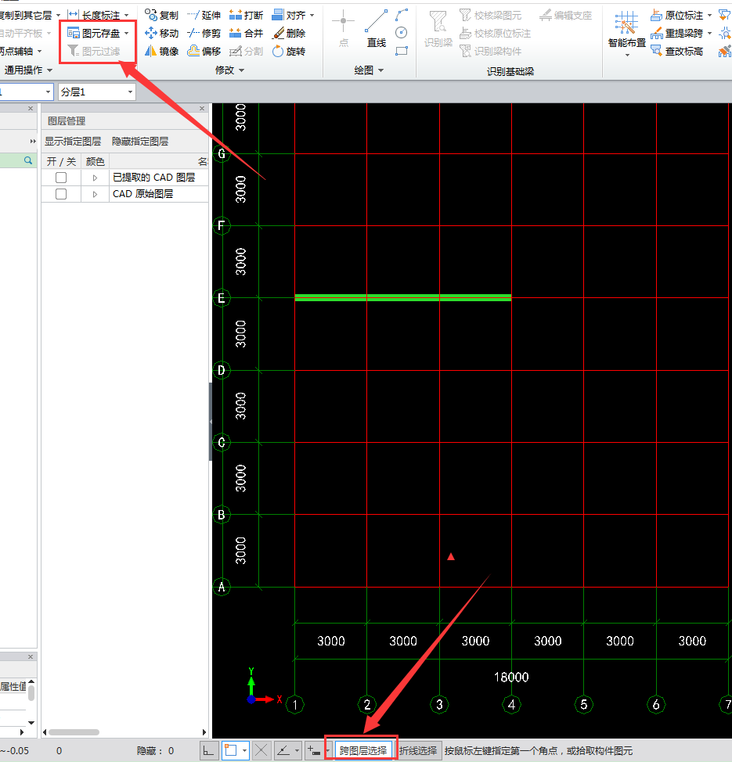Select the 旋转 (rotate) tool
This screenshot has width=732, height=762.
pos(289,51)
